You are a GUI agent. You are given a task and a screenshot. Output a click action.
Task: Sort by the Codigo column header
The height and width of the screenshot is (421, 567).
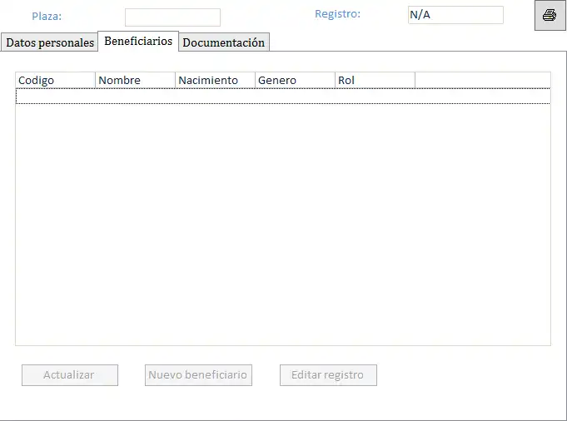point(55,80)
